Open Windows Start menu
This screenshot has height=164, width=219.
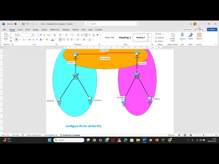(49, 140)
